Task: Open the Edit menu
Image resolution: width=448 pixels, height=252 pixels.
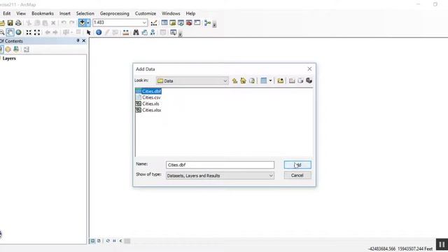Action: coord(6,13)
